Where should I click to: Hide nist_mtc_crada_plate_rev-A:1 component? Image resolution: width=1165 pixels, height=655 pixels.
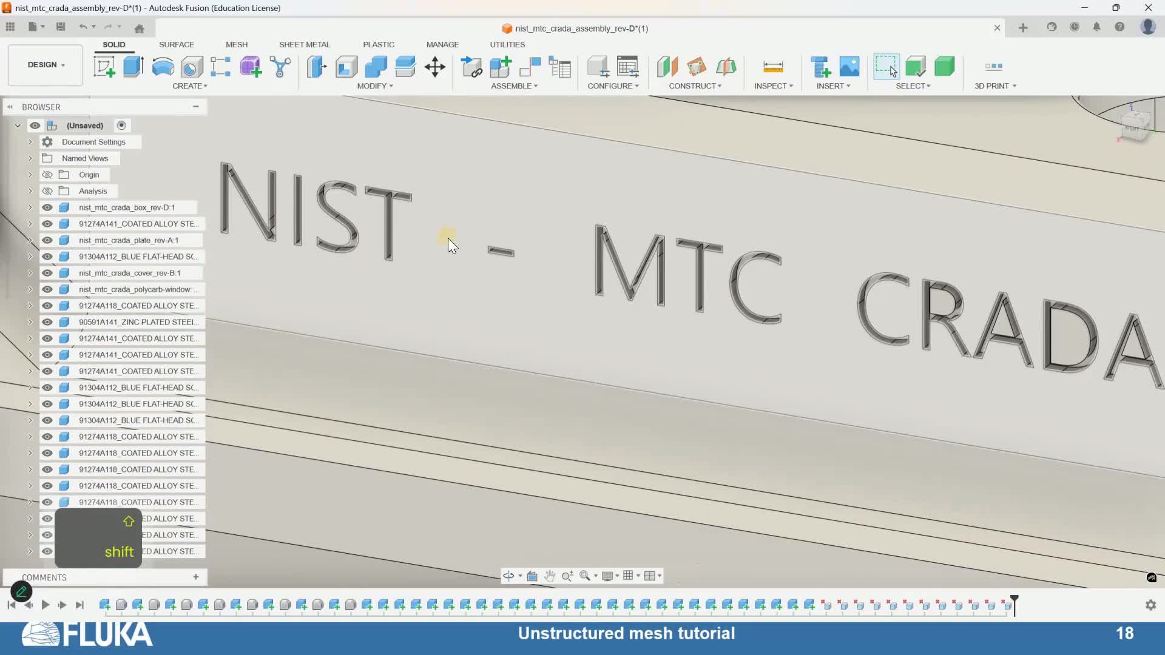click(47, 240)
